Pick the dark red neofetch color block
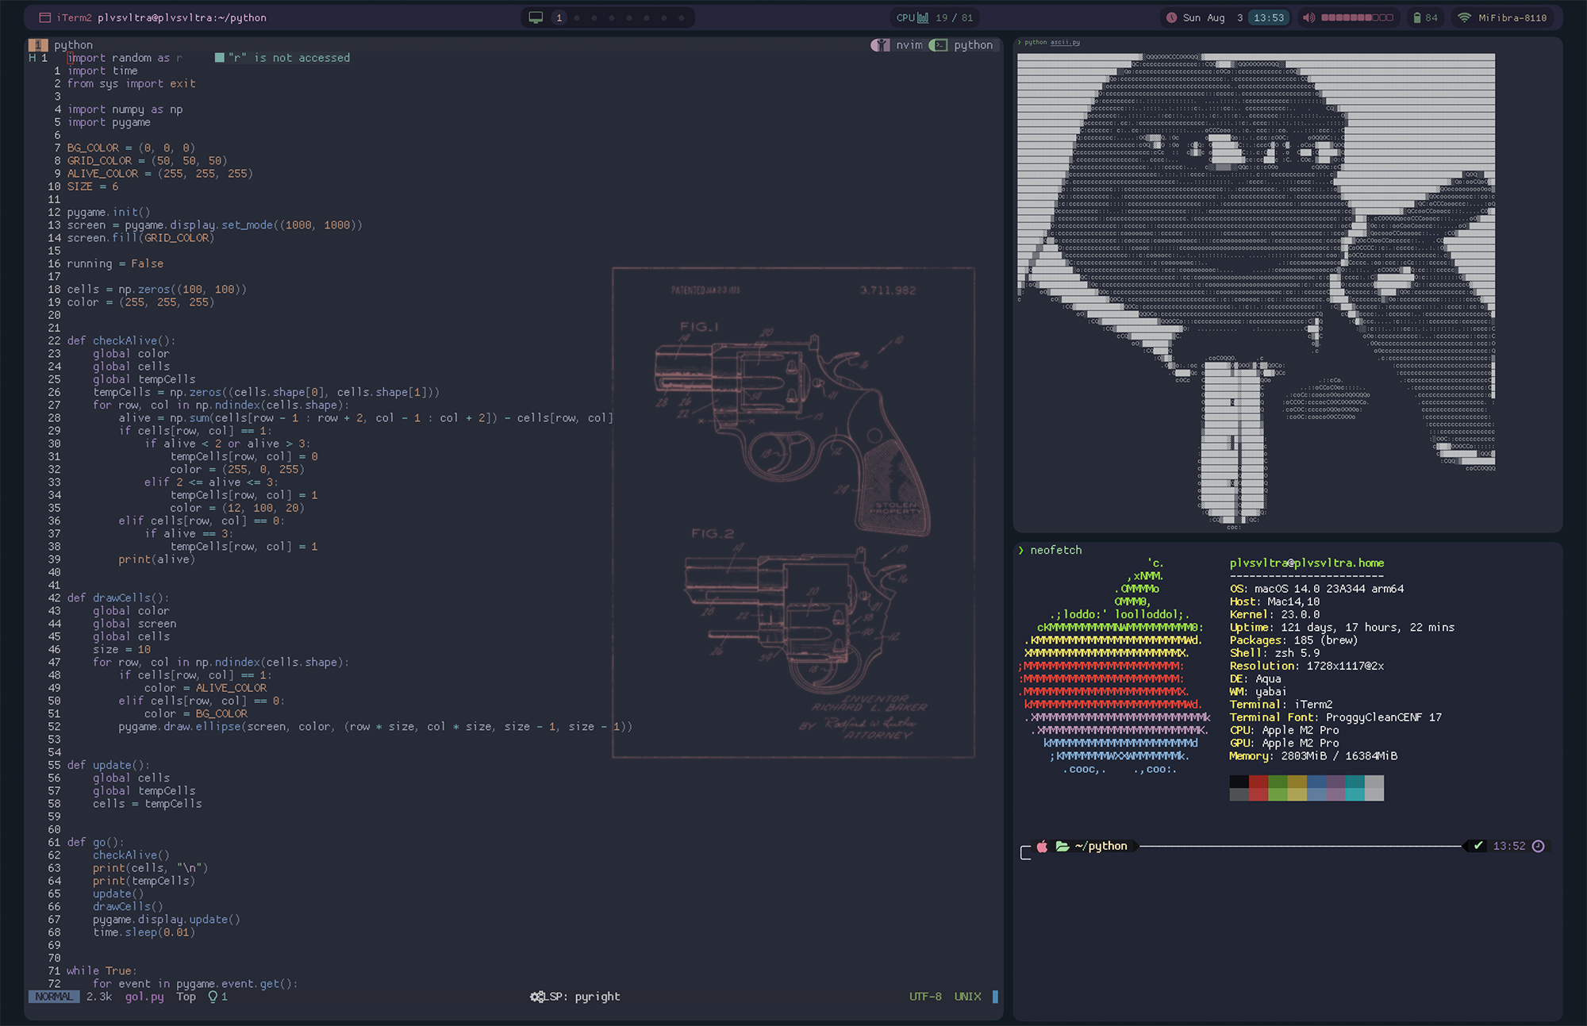Screen dimensions: 1587x1026 (1258, 782)
